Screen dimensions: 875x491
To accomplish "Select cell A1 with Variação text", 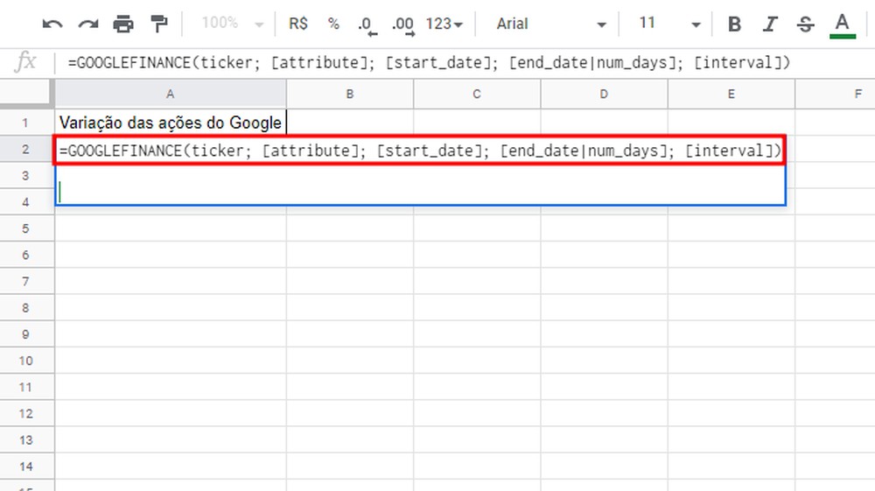I will [171, 123].
